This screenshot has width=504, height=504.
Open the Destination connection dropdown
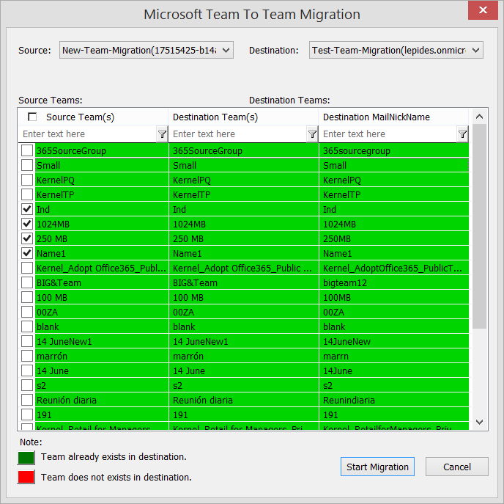(x=396, y=50)
